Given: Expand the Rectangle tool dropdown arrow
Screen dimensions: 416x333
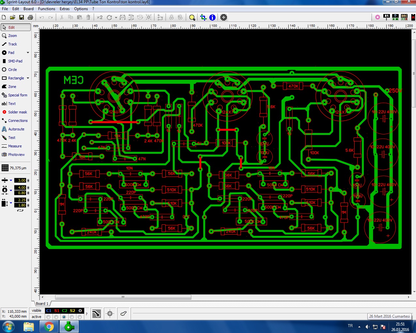Looking at the screenshot, I should click(x=28, y=78).
